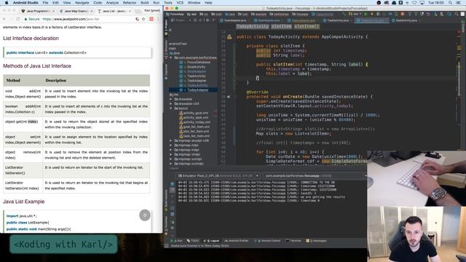Expand the mipmap-anydpi-v26 folder
Screen dimensions: 466x262
click(x=171, y=140)
